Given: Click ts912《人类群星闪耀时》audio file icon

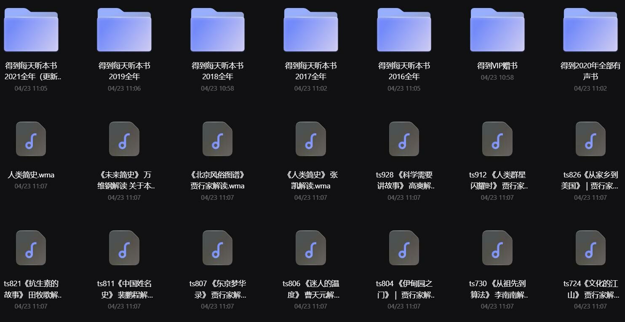Looking at the screenshot, I should [497, 139].
